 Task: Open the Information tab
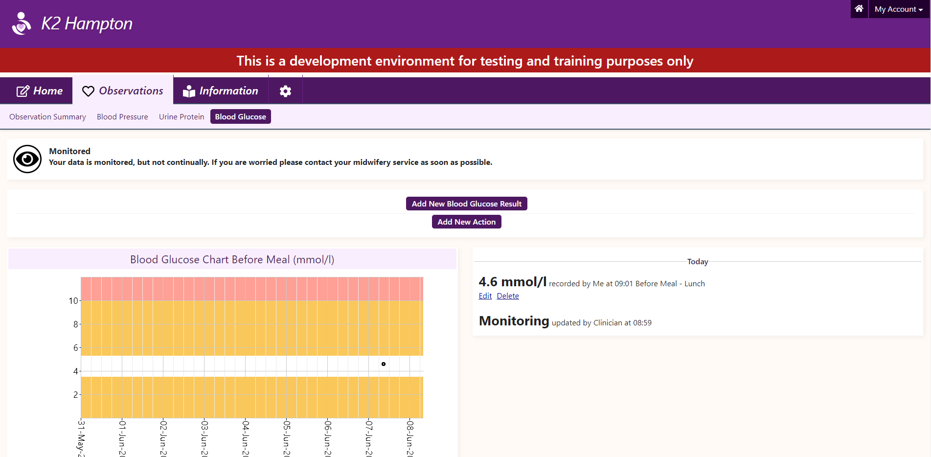pyautogui.click(x=221, y=91)
